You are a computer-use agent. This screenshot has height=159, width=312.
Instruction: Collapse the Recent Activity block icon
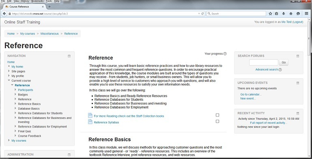[x=298, y=114]
